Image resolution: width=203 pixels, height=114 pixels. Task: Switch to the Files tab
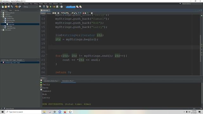(10, 10)
